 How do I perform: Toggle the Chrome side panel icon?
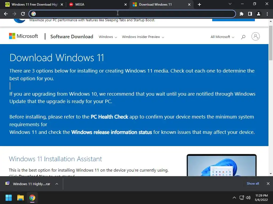pos(250,14)
